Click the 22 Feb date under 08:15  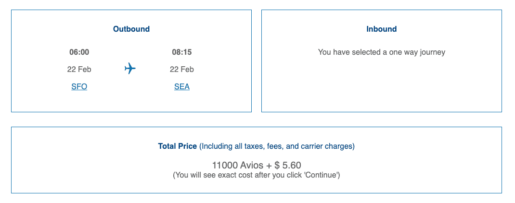pyautogui.click(x=182, y=70)
